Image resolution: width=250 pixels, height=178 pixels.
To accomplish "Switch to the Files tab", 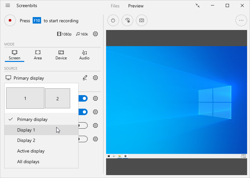I will coord(115,6).
